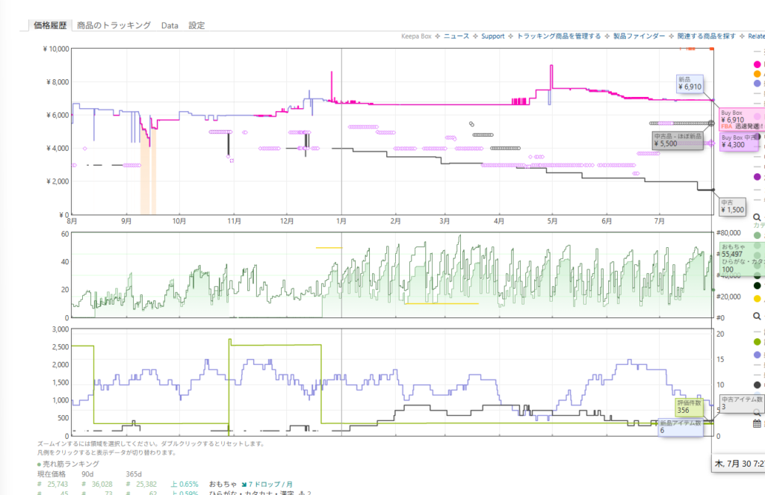Open トラッキング商品を管理する link
This screenshot has width=765, height=495.
[x=559, y=36]
